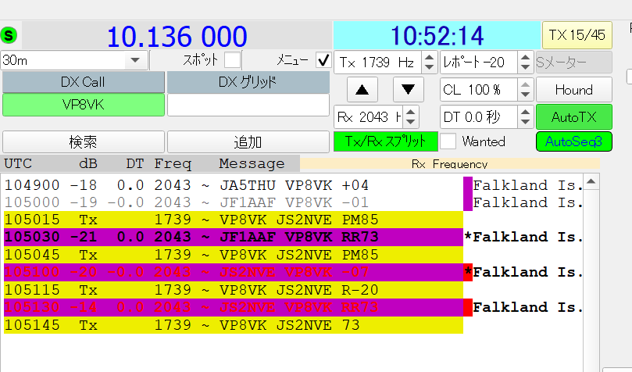Decrease Rx 2043 Hz value
Image resolution: width=632 pixels, height=372 pixels.
[411, 122]
